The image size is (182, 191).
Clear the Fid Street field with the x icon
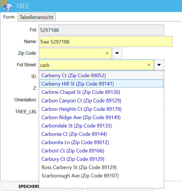click(149, 65)
